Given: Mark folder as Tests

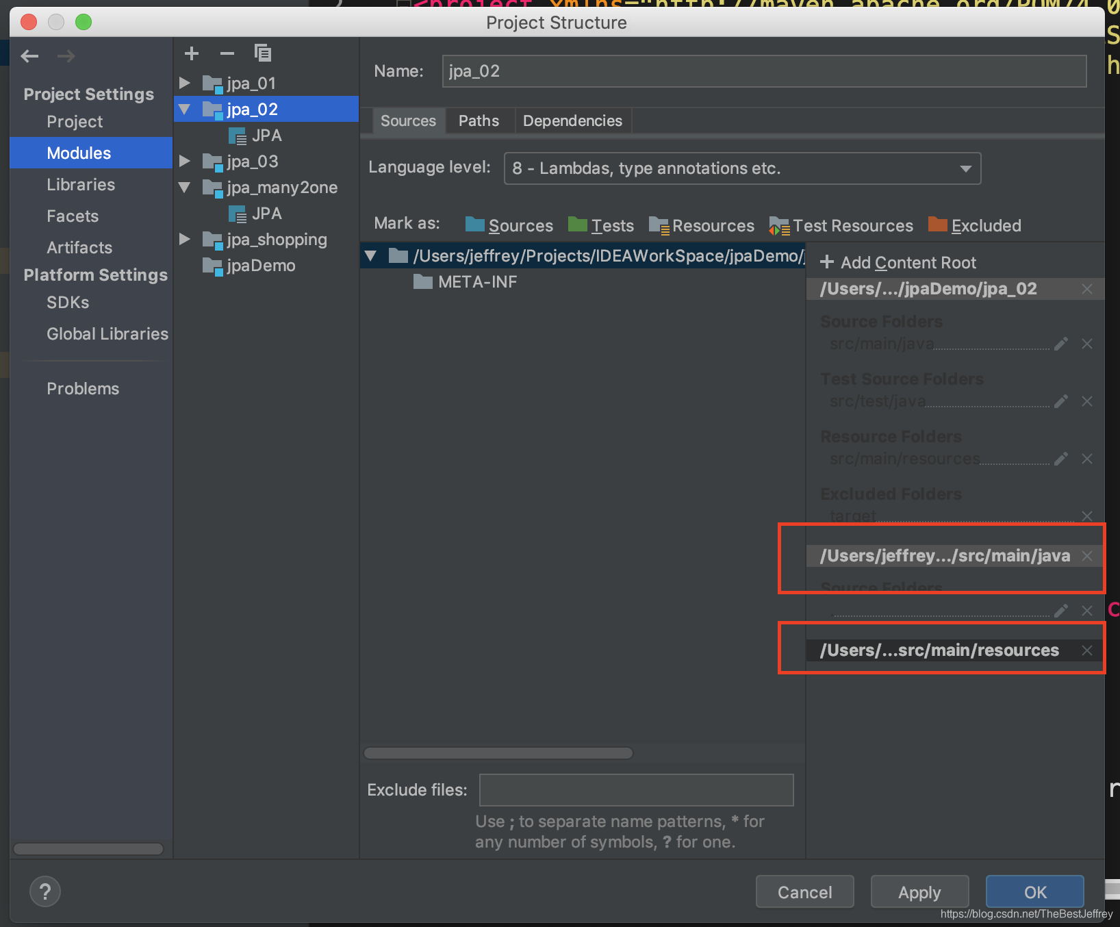Looking at the screenshot, I should (x=601, y=225).
